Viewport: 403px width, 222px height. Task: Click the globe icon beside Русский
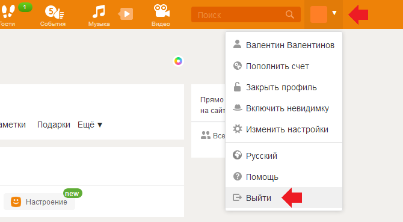tap(237, 155)
